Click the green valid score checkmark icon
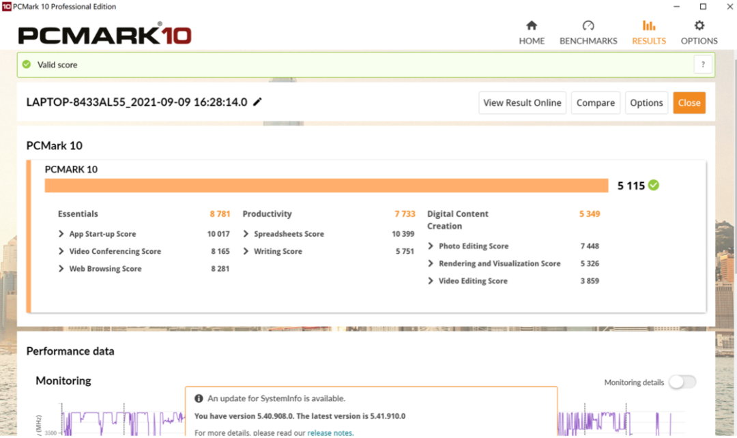Image resolution: width=737 pixels, height=438 pixels. [x=27, y=64]
